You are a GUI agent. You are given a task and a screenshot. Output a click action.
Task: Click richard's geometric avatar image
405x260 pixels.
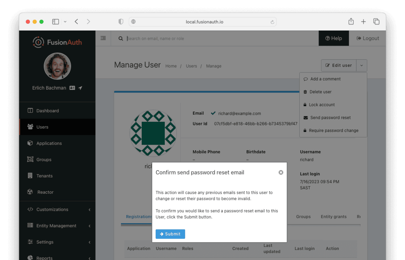[153, 133]
